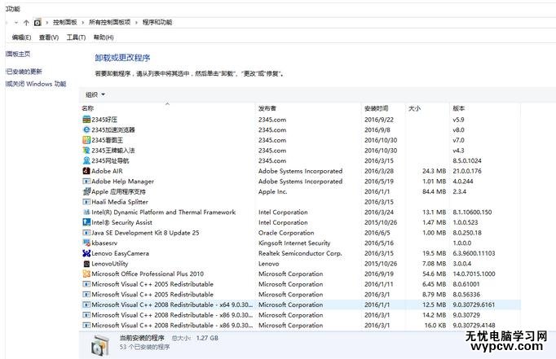Image resolution: width=556 pixels, height=359 pixels.
Task: Click the Adobe AIR icon
Action: click(86, 171)
